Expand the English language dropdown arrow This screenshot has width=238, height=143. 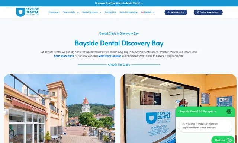coord(154,12)
